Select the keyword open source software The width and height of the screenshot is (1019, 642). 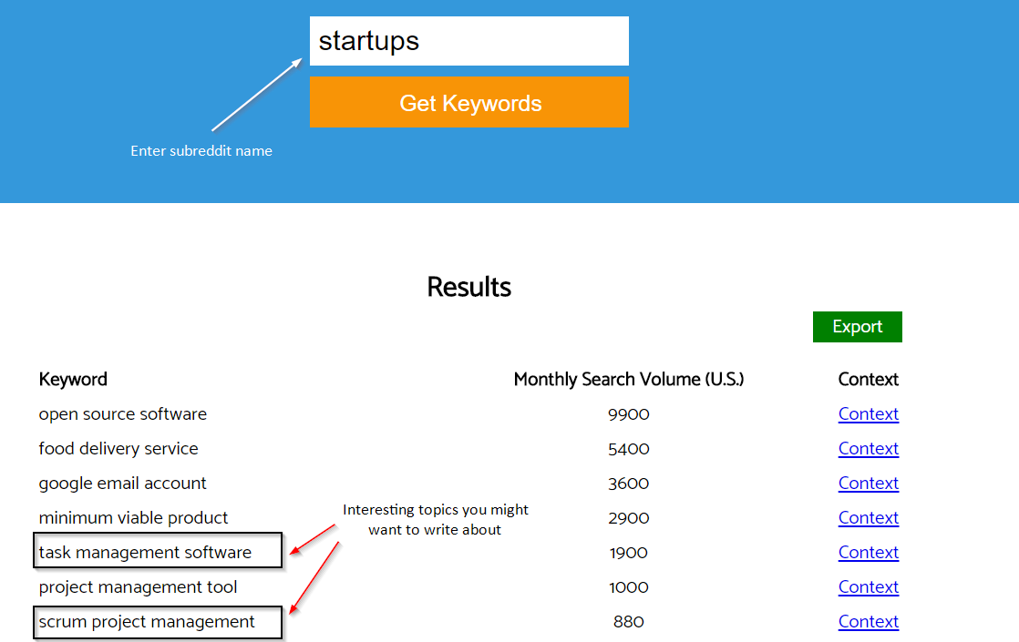click(x=122, y=413)
